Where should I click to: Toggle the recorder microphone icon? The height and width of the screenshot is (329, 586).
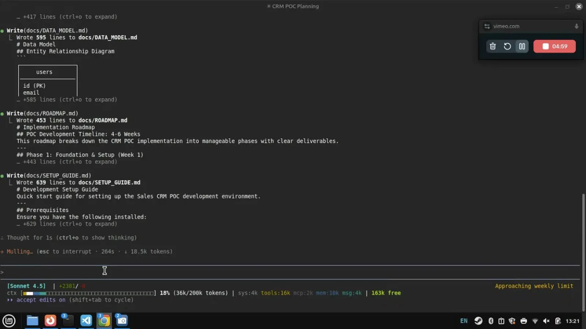(576, 26)
